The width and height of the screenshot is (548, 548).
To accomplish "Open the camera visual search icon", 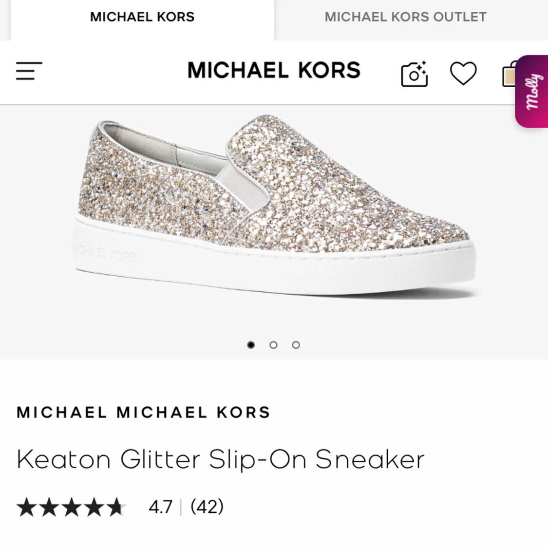I will (x=415, y=74).
